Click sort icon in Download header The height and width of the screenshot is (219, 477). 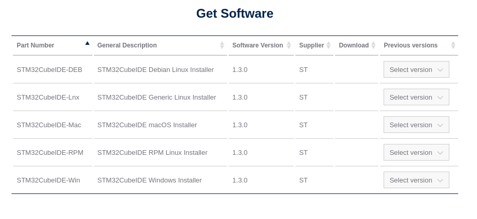tap(374, 45)
